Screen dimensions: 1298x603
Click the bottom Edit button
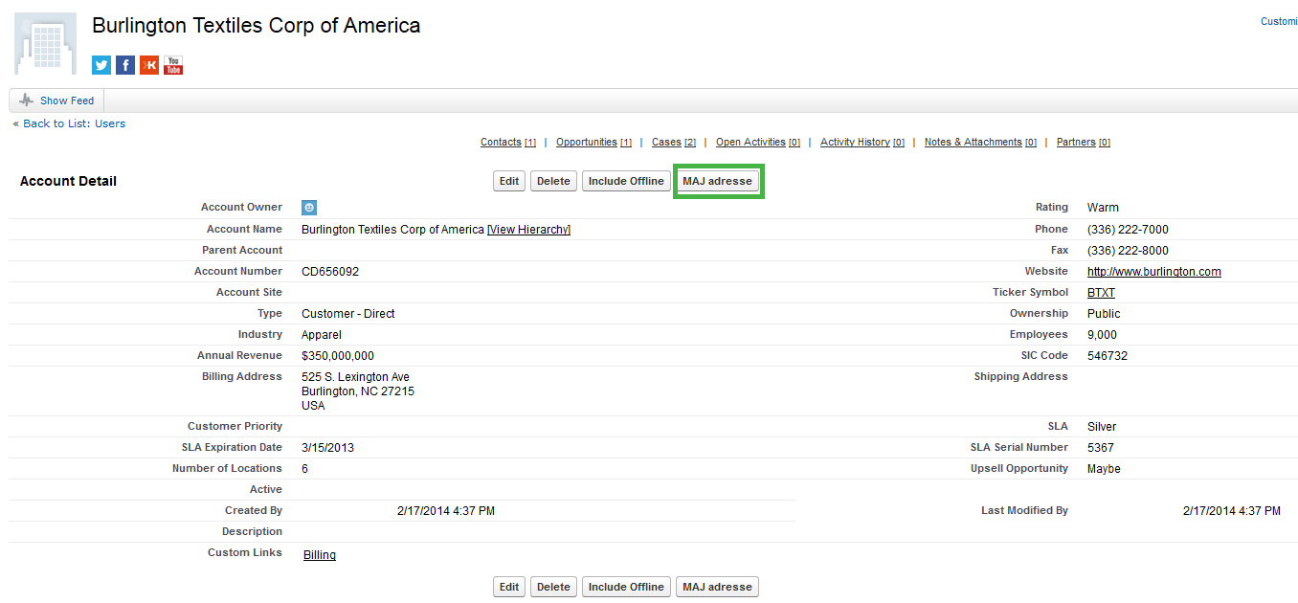point(509,587)
